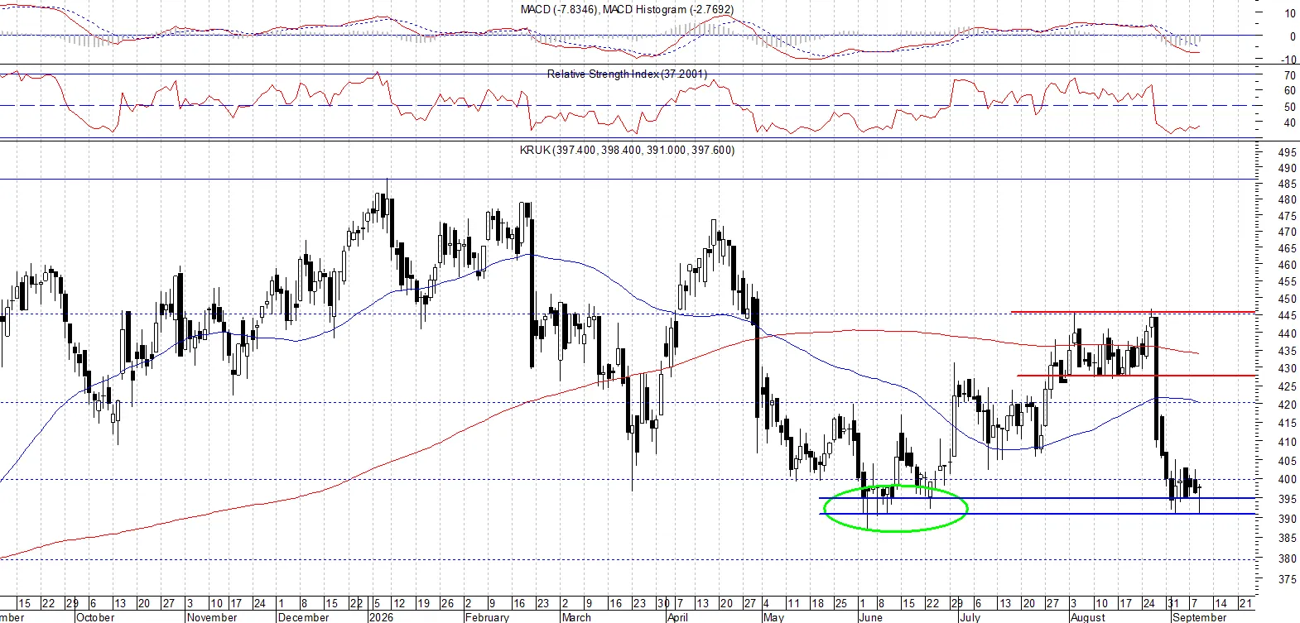The height and width of the screenshot is (623, 1300).
Task: Click the July month label on time axis
Action: coord(970,617)
